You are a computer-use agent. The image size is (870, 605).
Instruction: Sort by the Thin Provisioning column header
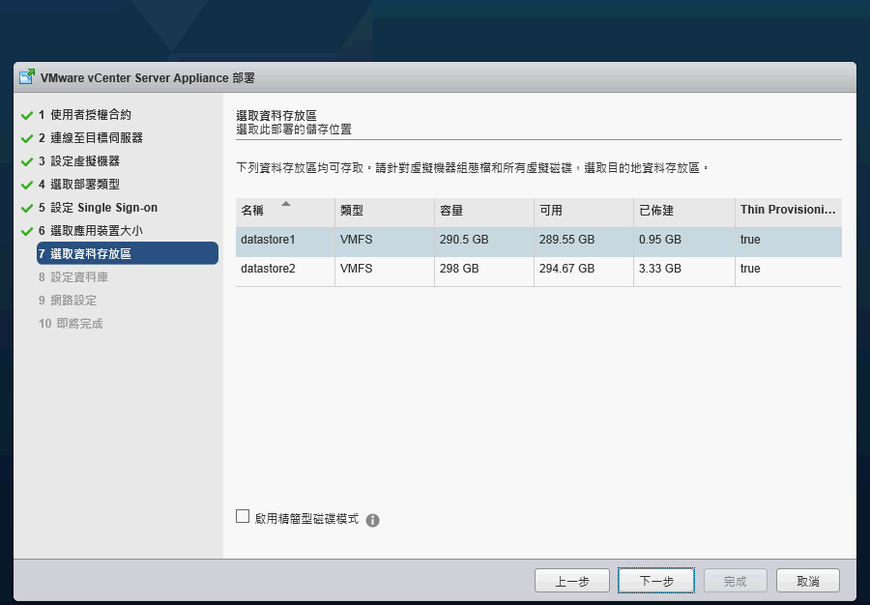pos(789,212)
